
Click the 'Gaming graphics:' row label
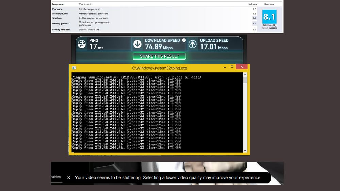click(61, 23)
